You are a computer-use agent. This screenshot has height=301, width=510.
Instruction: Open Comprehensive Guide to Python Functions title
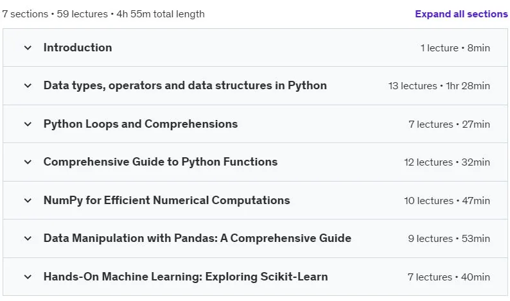click(x=161, y=162)
